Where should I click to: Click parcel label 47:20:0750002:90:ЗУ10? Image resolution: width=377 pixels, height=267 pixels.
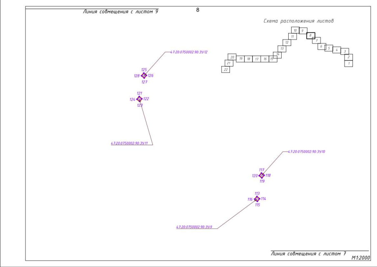point(307,151)
